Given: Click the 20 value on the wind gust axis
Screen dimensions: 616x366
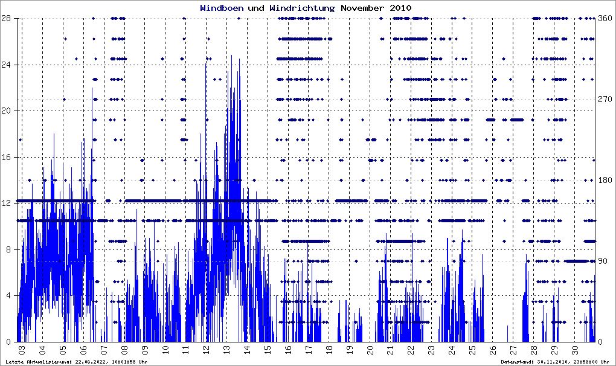Looking at the screenshot, I should [6, 111].
